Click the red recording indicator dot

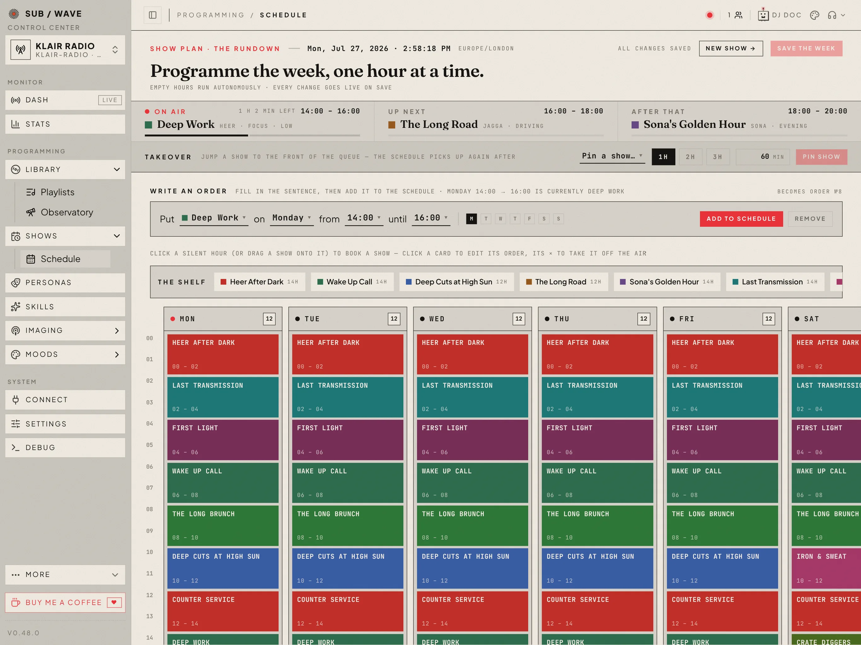coord(709,15)
